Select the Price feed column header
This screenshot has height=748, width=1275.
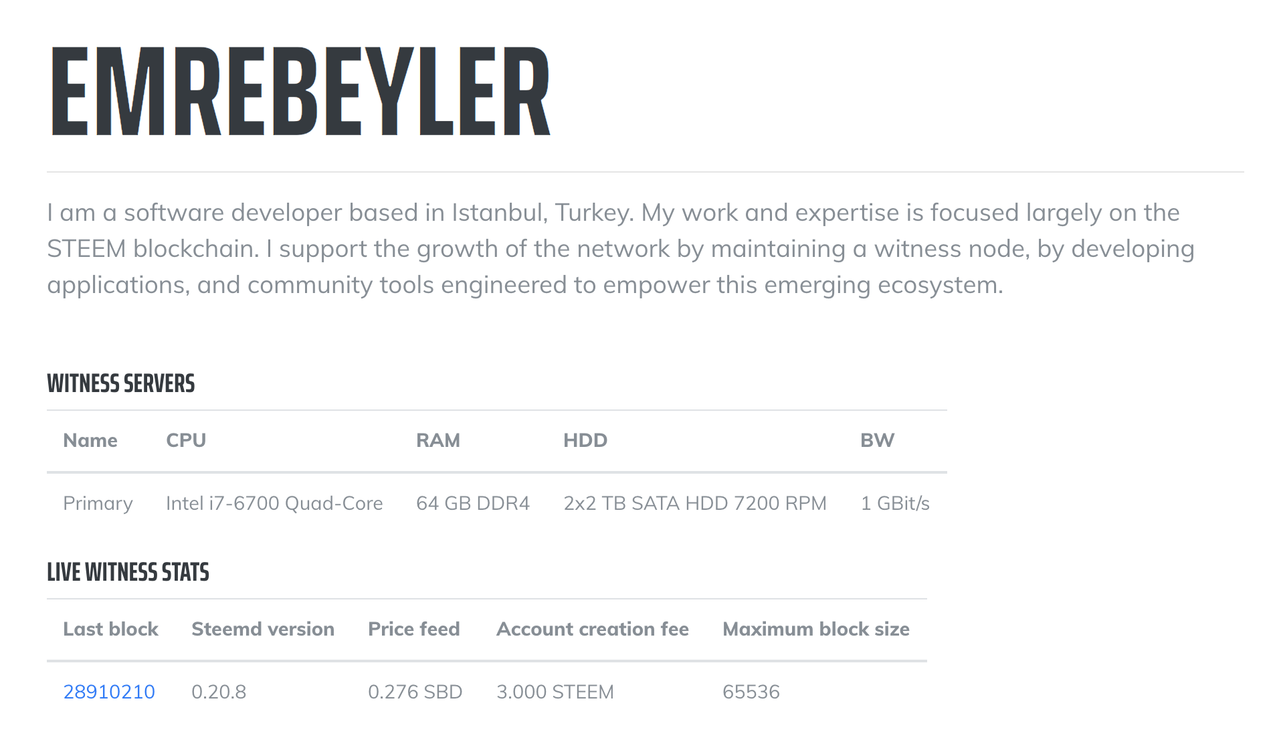pyautogui.click(x=414, y=629)
